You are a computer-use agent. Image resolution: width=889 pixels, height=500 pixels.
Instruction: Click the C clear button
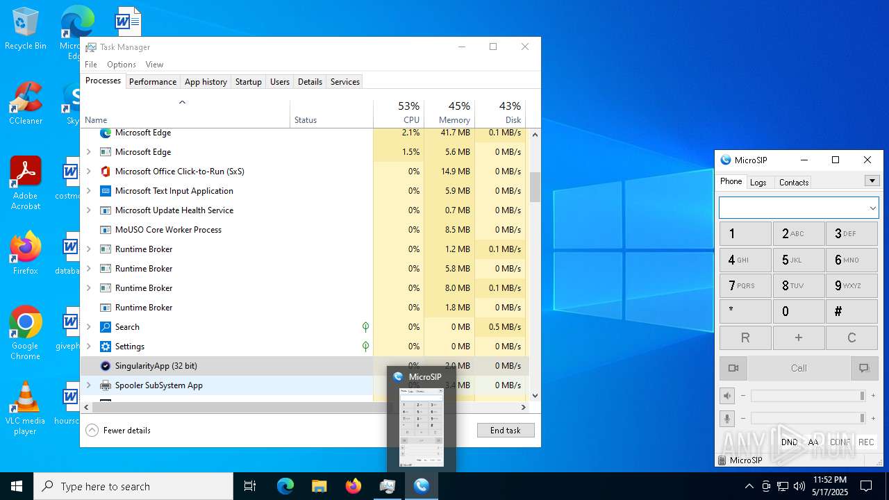(x=852, y=338)
